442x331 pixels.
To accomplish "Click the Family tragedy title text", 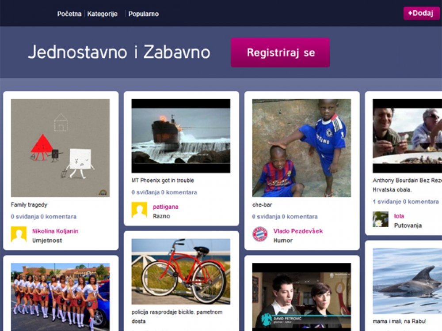I will coord(29,205).
